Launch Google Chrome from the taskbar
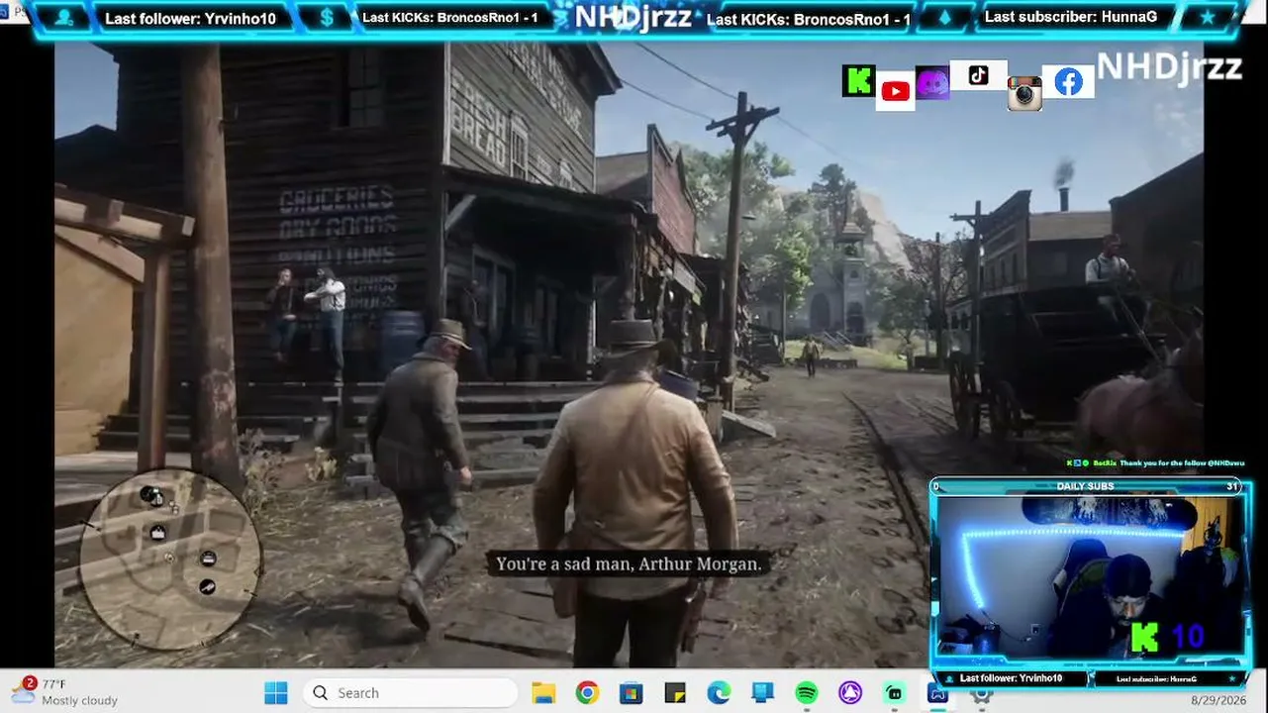The height and width of the screenshot is (713, 1268). (587, 693)
